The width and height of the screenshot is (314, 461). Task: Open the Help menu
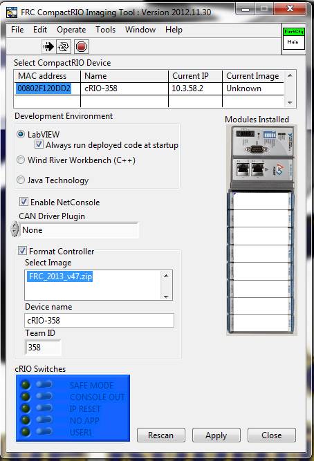coord(174,30)
